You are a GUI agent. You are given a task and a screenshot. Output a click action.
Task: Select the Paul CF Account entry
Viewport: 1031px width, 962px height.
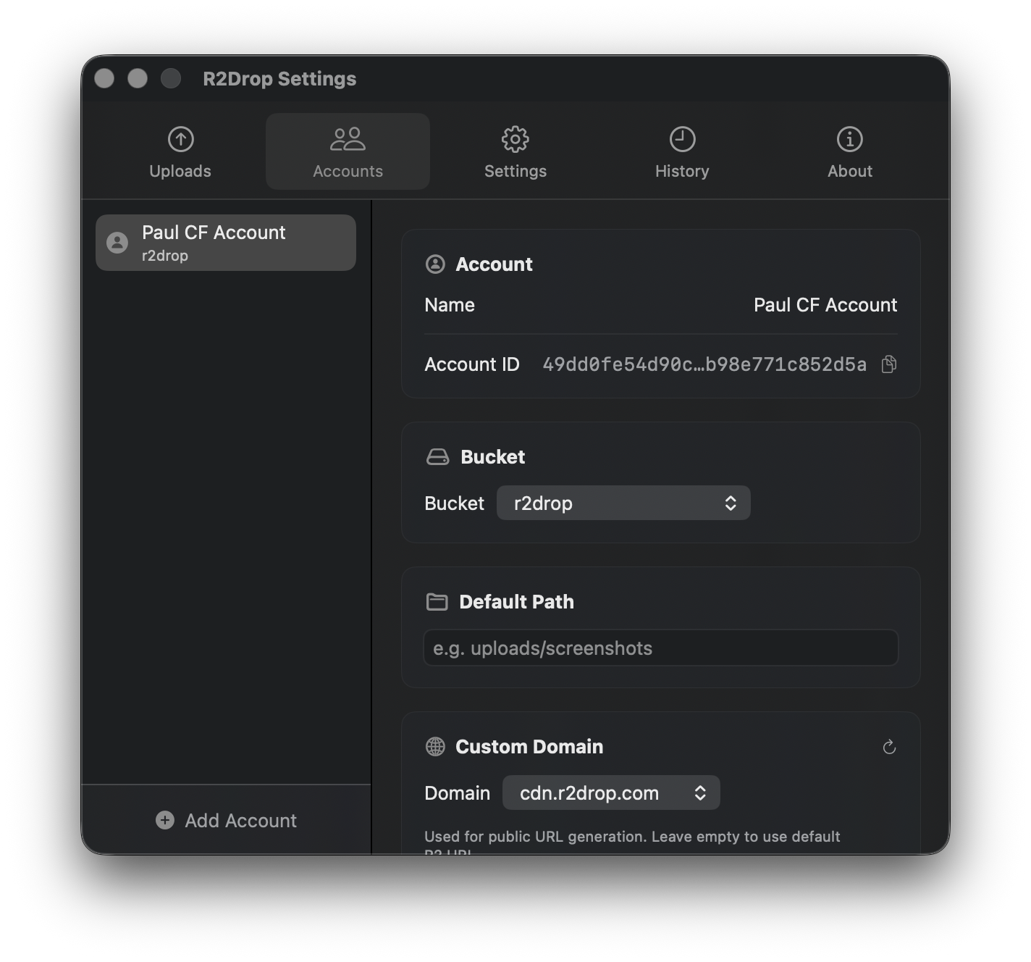tap(225, 243)
